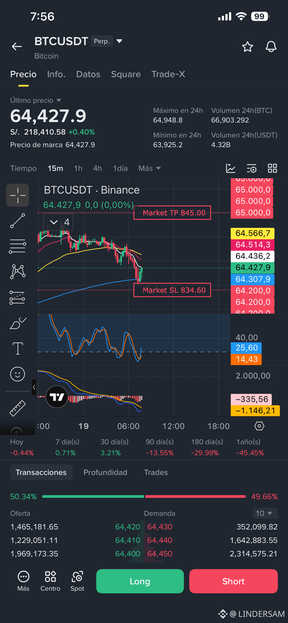
Task: Select the XABCD pattern tool
Action: click(x=18, y=272)
